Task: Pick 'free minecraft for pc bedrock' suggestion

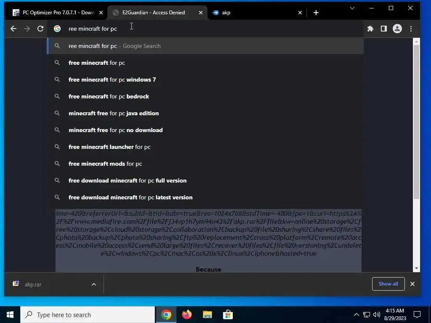Action: [x=205, y=96]
